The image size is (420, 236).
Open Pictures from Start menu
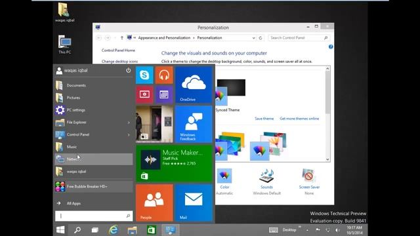[x=94, y=98]
